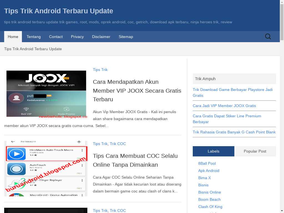
Task: Click Tips Trik category on second post
Action: (x=100, y=144)
